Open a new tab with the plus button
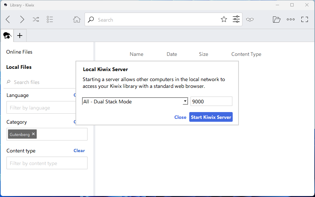Viewport: 315px width, 197px height. (x=20, y=36)
